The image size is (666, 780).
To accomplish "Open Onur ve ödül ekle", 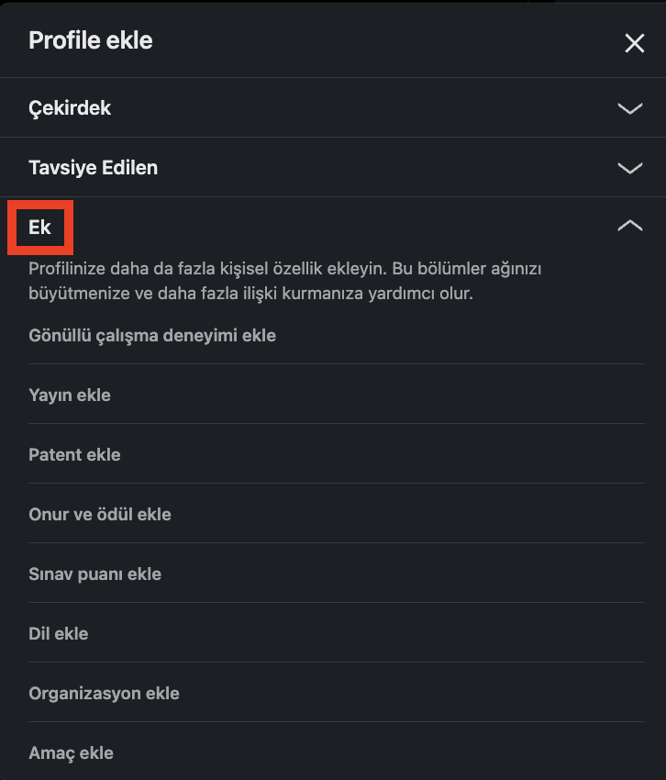I will coord(100,515).
